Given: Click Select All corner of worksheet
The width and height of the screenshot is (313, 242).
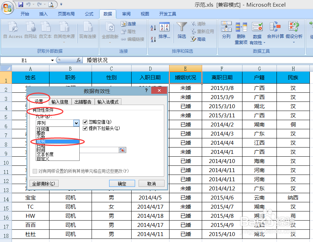Looking at the screenshot, I should point(6,68).
